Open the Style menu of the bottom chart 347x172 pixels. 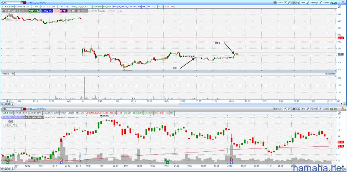pos(301,109)
